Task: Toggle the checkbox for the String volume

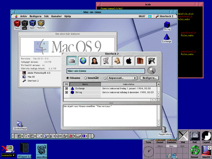Action: [66, 92]
